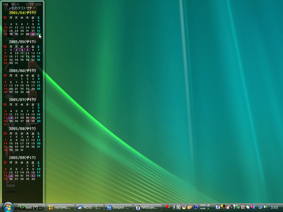This screenshot has width=283, height=212.
Task: Select the 2005/07(平17) month header
Action: tap(22, 100)
